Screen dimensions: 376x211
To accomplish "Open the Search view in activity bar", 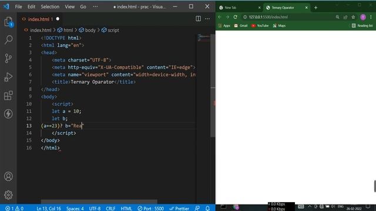I will point(8,40).
